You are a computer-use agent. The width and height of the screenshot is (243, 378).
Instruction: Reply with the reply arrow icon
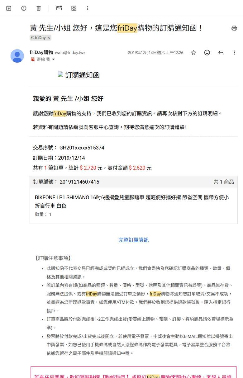[x=221, y=53]
